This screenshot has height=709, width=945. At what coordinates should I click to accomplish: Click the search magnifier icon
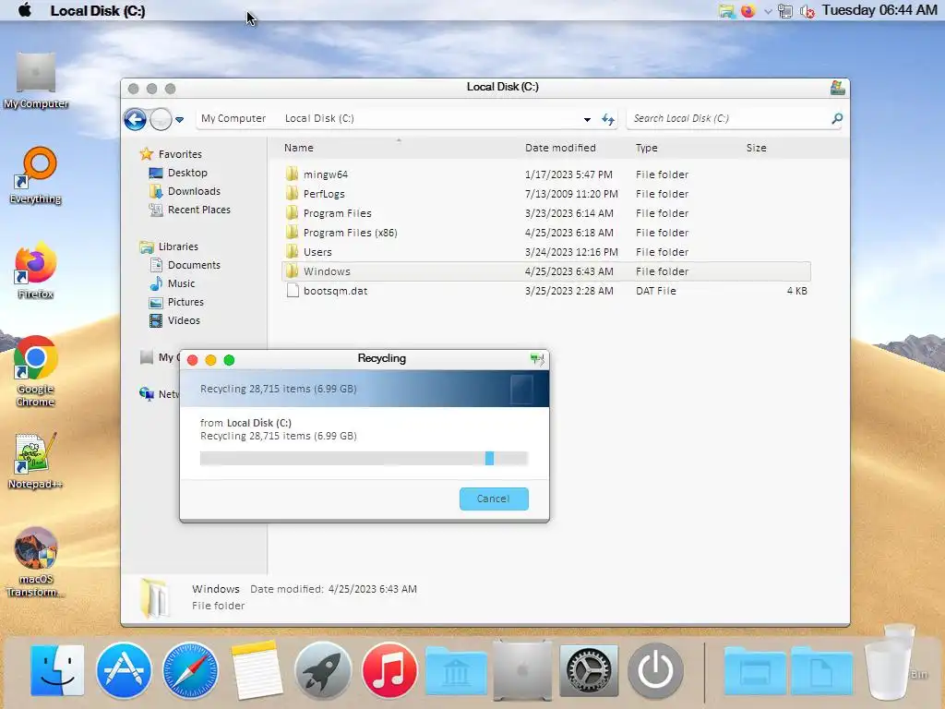(x=837, y=118)
